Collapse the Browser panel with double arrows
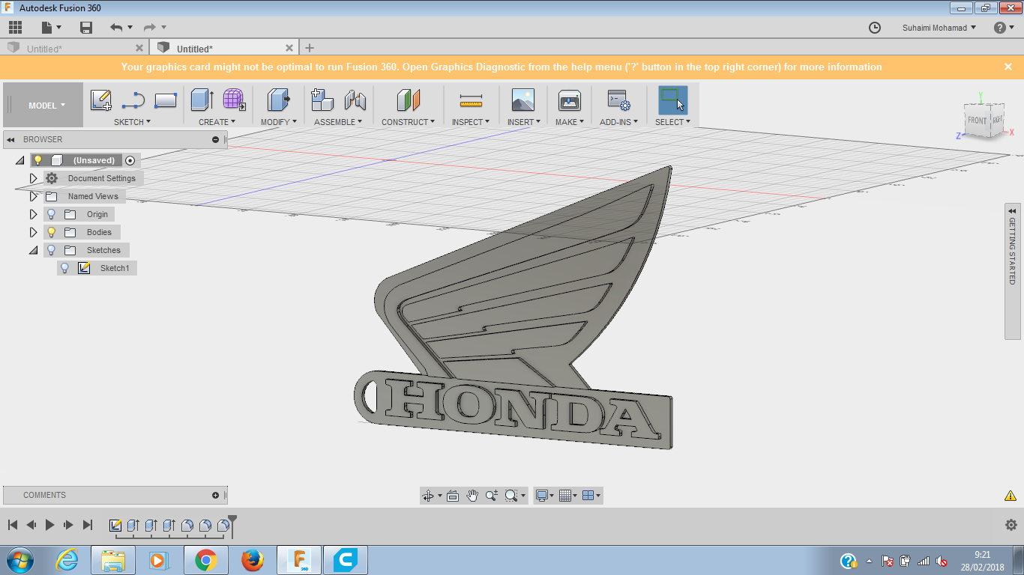The height and width of the screenshot is (575, 1024). (11, 139)
